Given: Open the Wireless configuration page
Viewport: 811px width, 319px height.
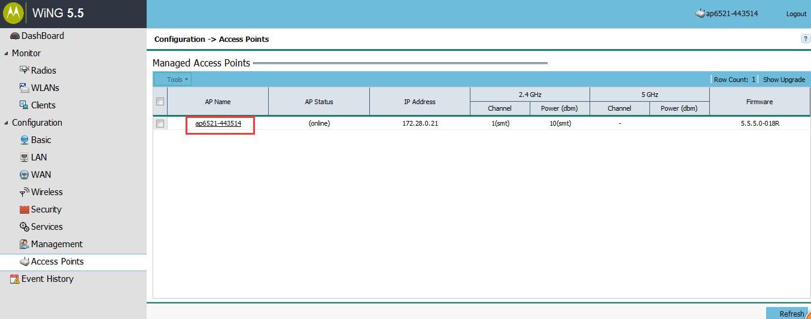Looking at the screenshot, I should (x=47, y=192).
